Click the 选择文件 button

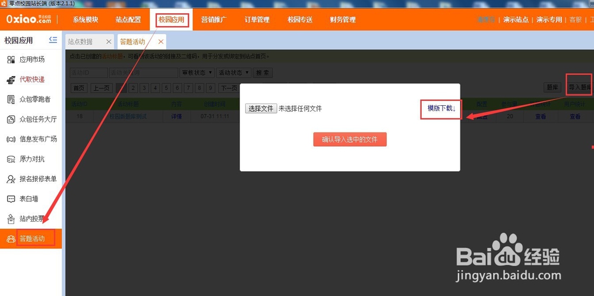pos(261,108)
